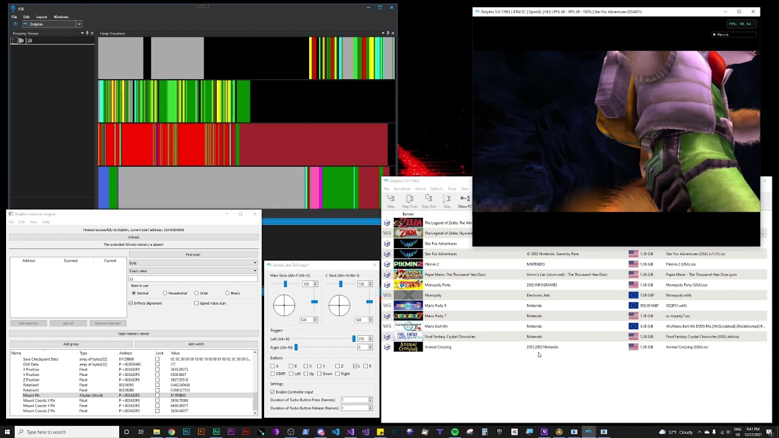Click the watch list scrollbar down arrow

[x=255, y=412]
